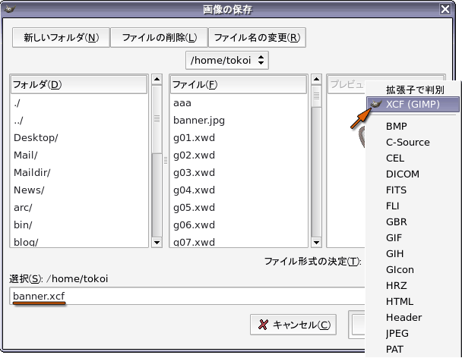Click the ファイル名の変更 rename button
This screenshot has height=358, width=462.
257,37
